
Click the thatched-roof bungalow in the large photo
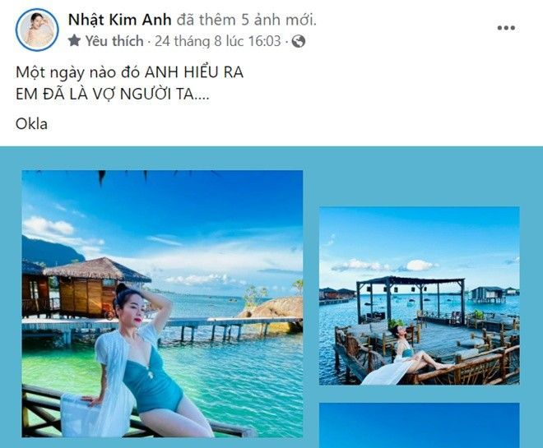pyautogui.click(x=97, y=286)
